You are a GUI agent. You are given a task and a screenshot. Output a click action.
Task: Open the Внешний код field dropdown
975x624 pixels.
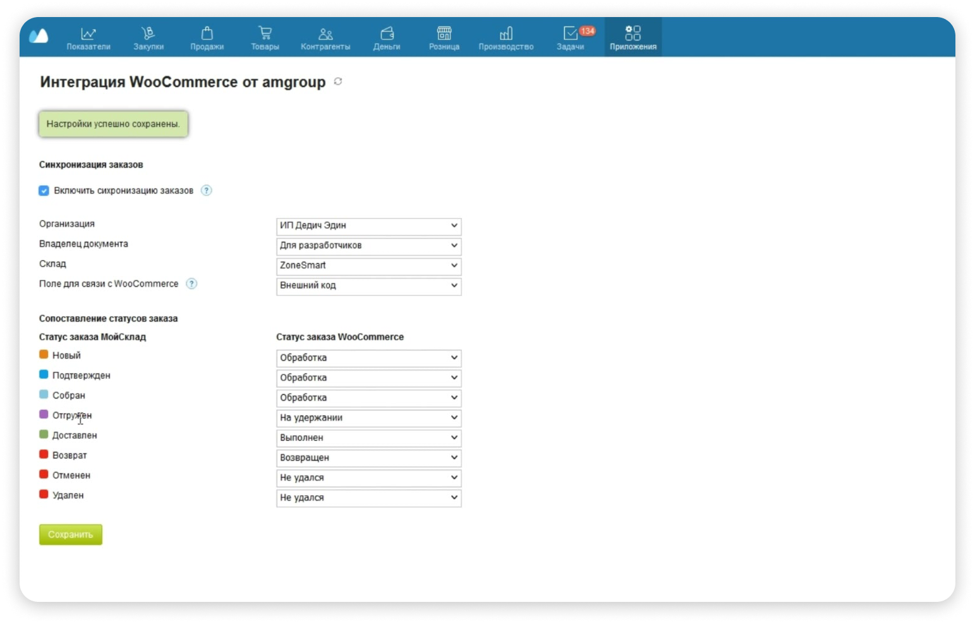pos(369,286)
